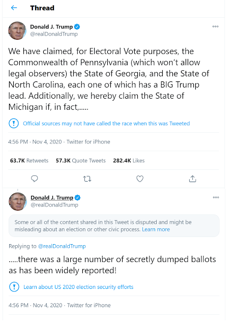Open the reply icon under first tweet
This screenshot has width=237, height=325.
(x=35, y=179)
